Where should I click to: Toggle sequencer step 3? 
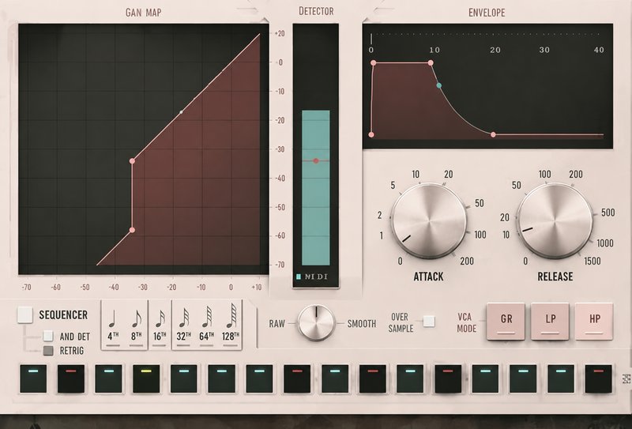click(x=108, y=378)
